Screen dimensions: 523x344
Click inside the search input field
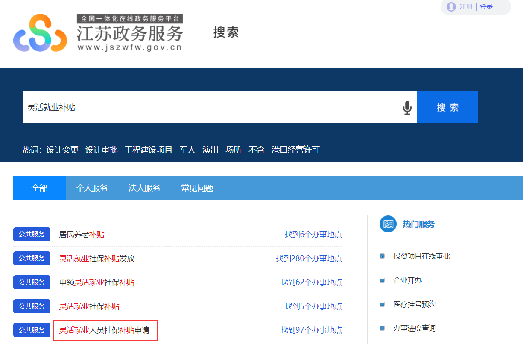171,107
